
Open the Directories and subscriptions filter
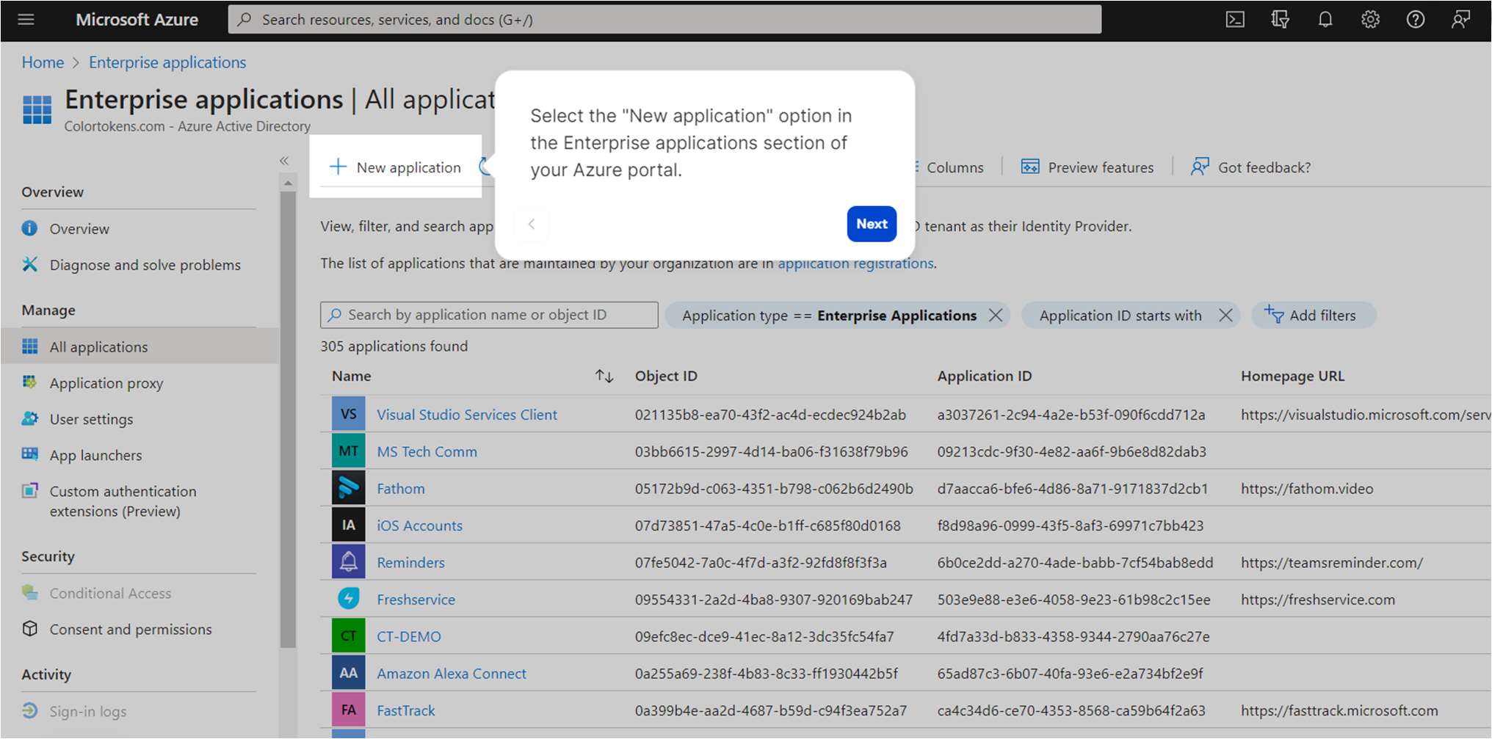[x=1280, y=19]
